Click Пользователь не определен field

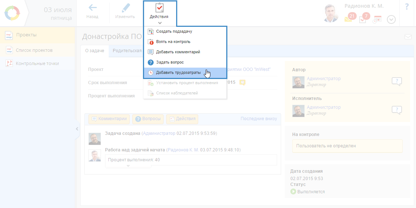click(347, 146)
